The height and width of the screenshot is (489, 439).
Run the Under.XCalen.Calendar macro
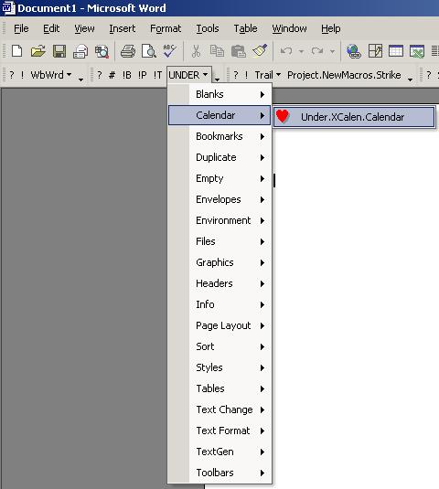coord(354,117)
